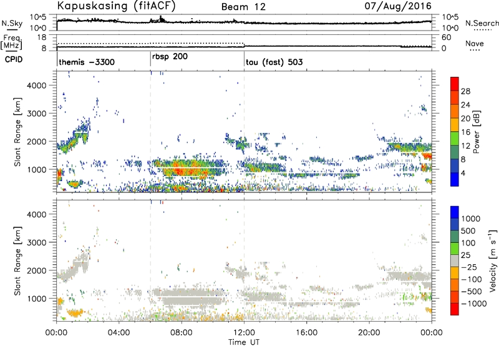Click the '-500' tick on Velocity color bar
Image resolution: width=499 pixels, height=346 pixels.
pyautogui.click(x=471, y=291)
